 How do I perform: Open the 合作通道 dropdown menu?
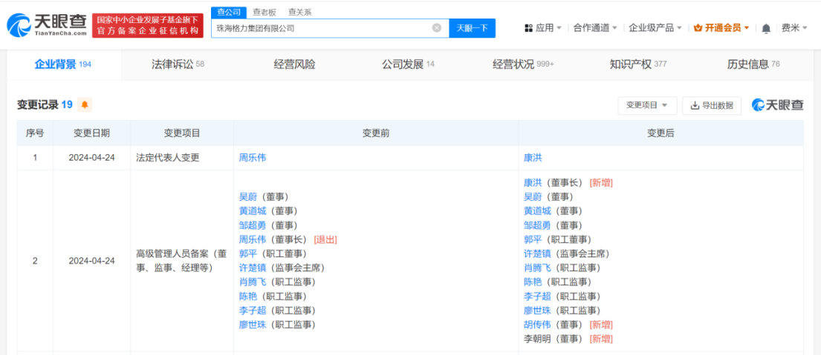coord(595,28)
